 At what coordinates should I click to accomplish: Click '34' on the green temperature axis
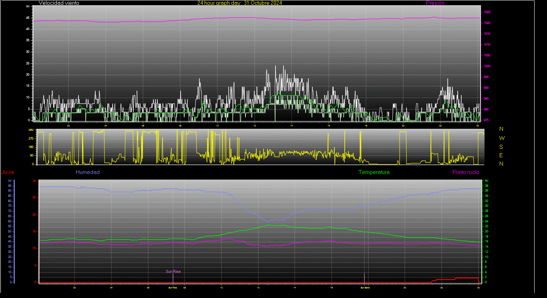487,196
